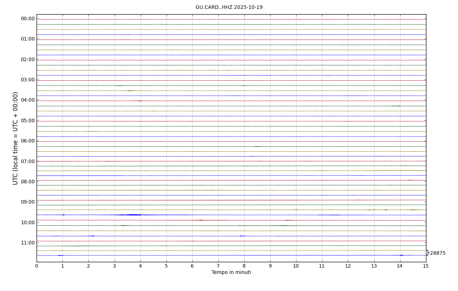This screenshot has height=291, width=458.
Task: Click the UTC local time y-axis label
Action: pos(16,138)
